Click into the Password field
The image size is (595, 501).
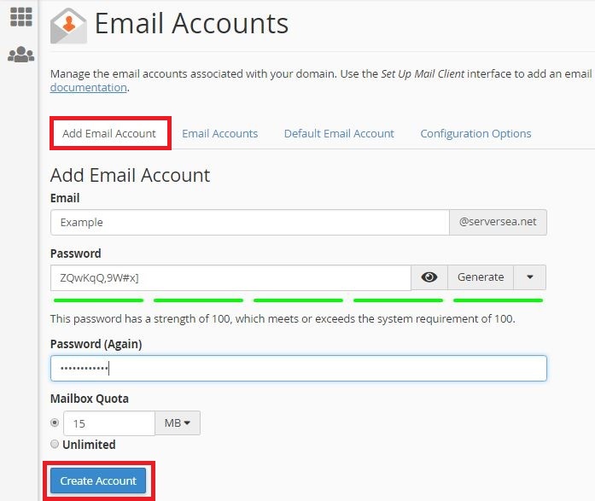coord(230,278)
